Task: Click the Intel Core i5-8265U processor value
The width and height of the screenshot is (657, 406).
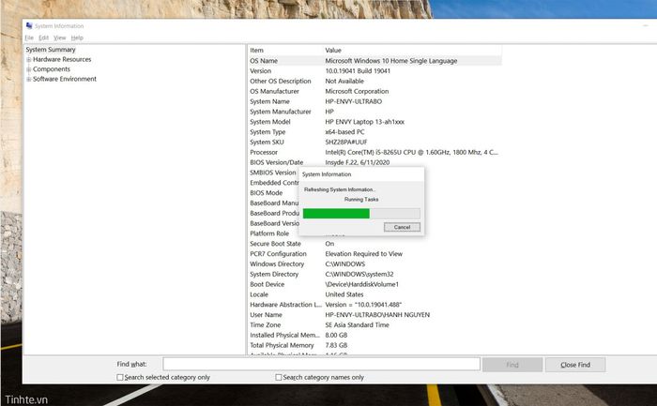Action: [x=411, y=152]
